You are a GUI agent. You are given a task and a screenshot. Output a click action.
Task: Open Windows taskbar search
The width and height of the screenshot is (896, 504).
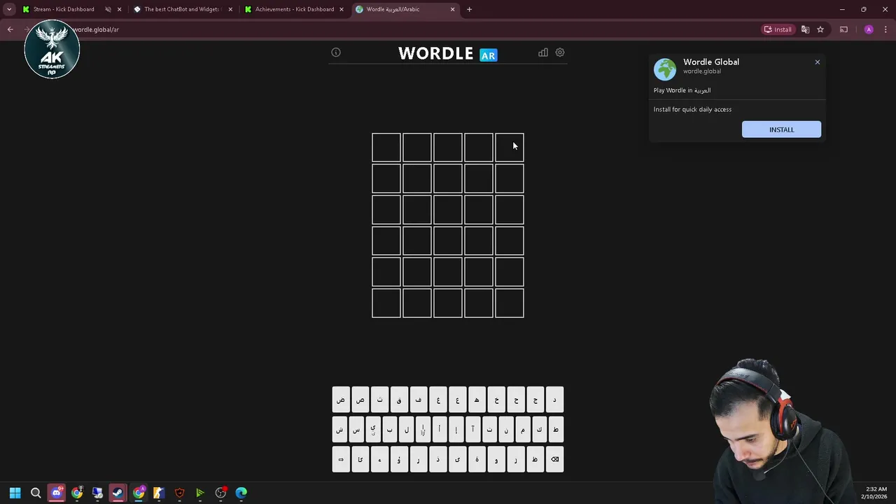36,493
